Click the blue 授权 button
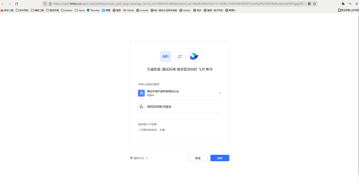This screenshot has width=359, height=182. click(x=220, y=158)
